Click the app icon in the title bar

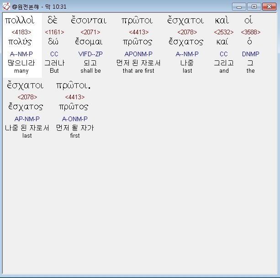(x=6, y=6)
